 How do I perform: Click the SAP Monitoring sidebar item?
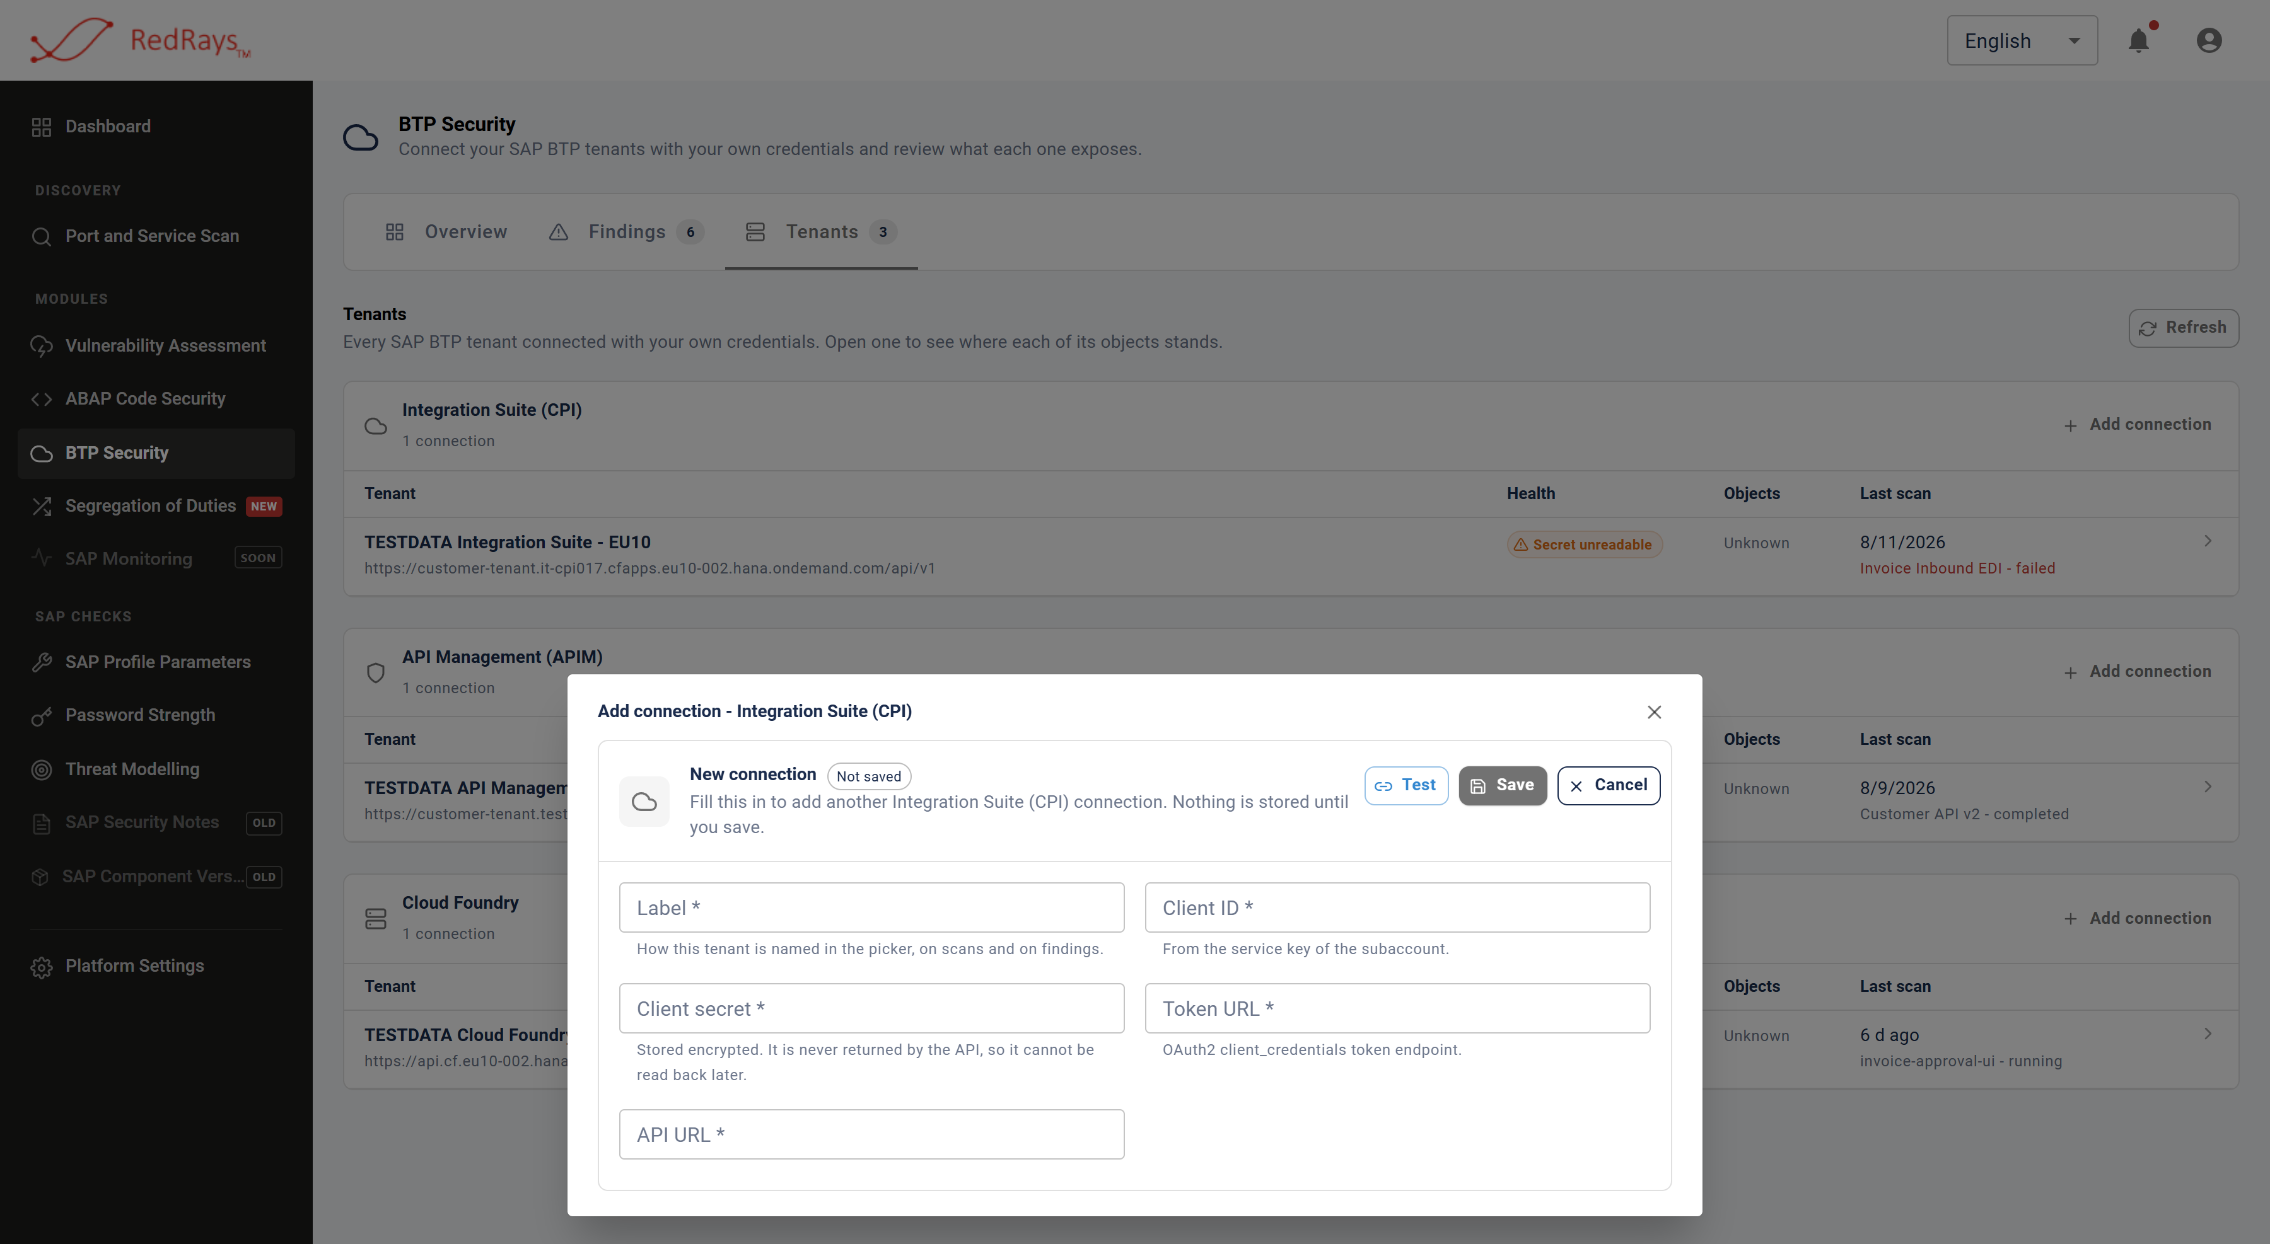pos(156,558)
